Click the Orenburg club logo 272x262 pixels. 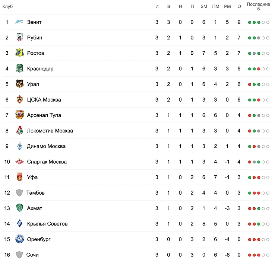19,239
